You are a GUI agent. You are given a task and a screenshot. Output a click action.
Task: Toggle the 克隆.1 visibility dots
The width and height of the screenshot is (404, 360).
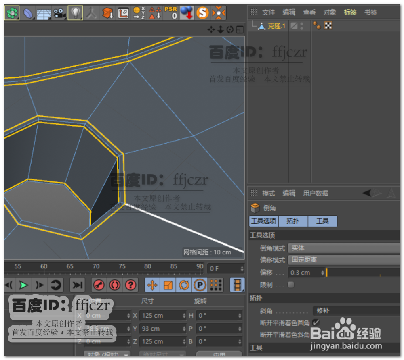[302, 26]
